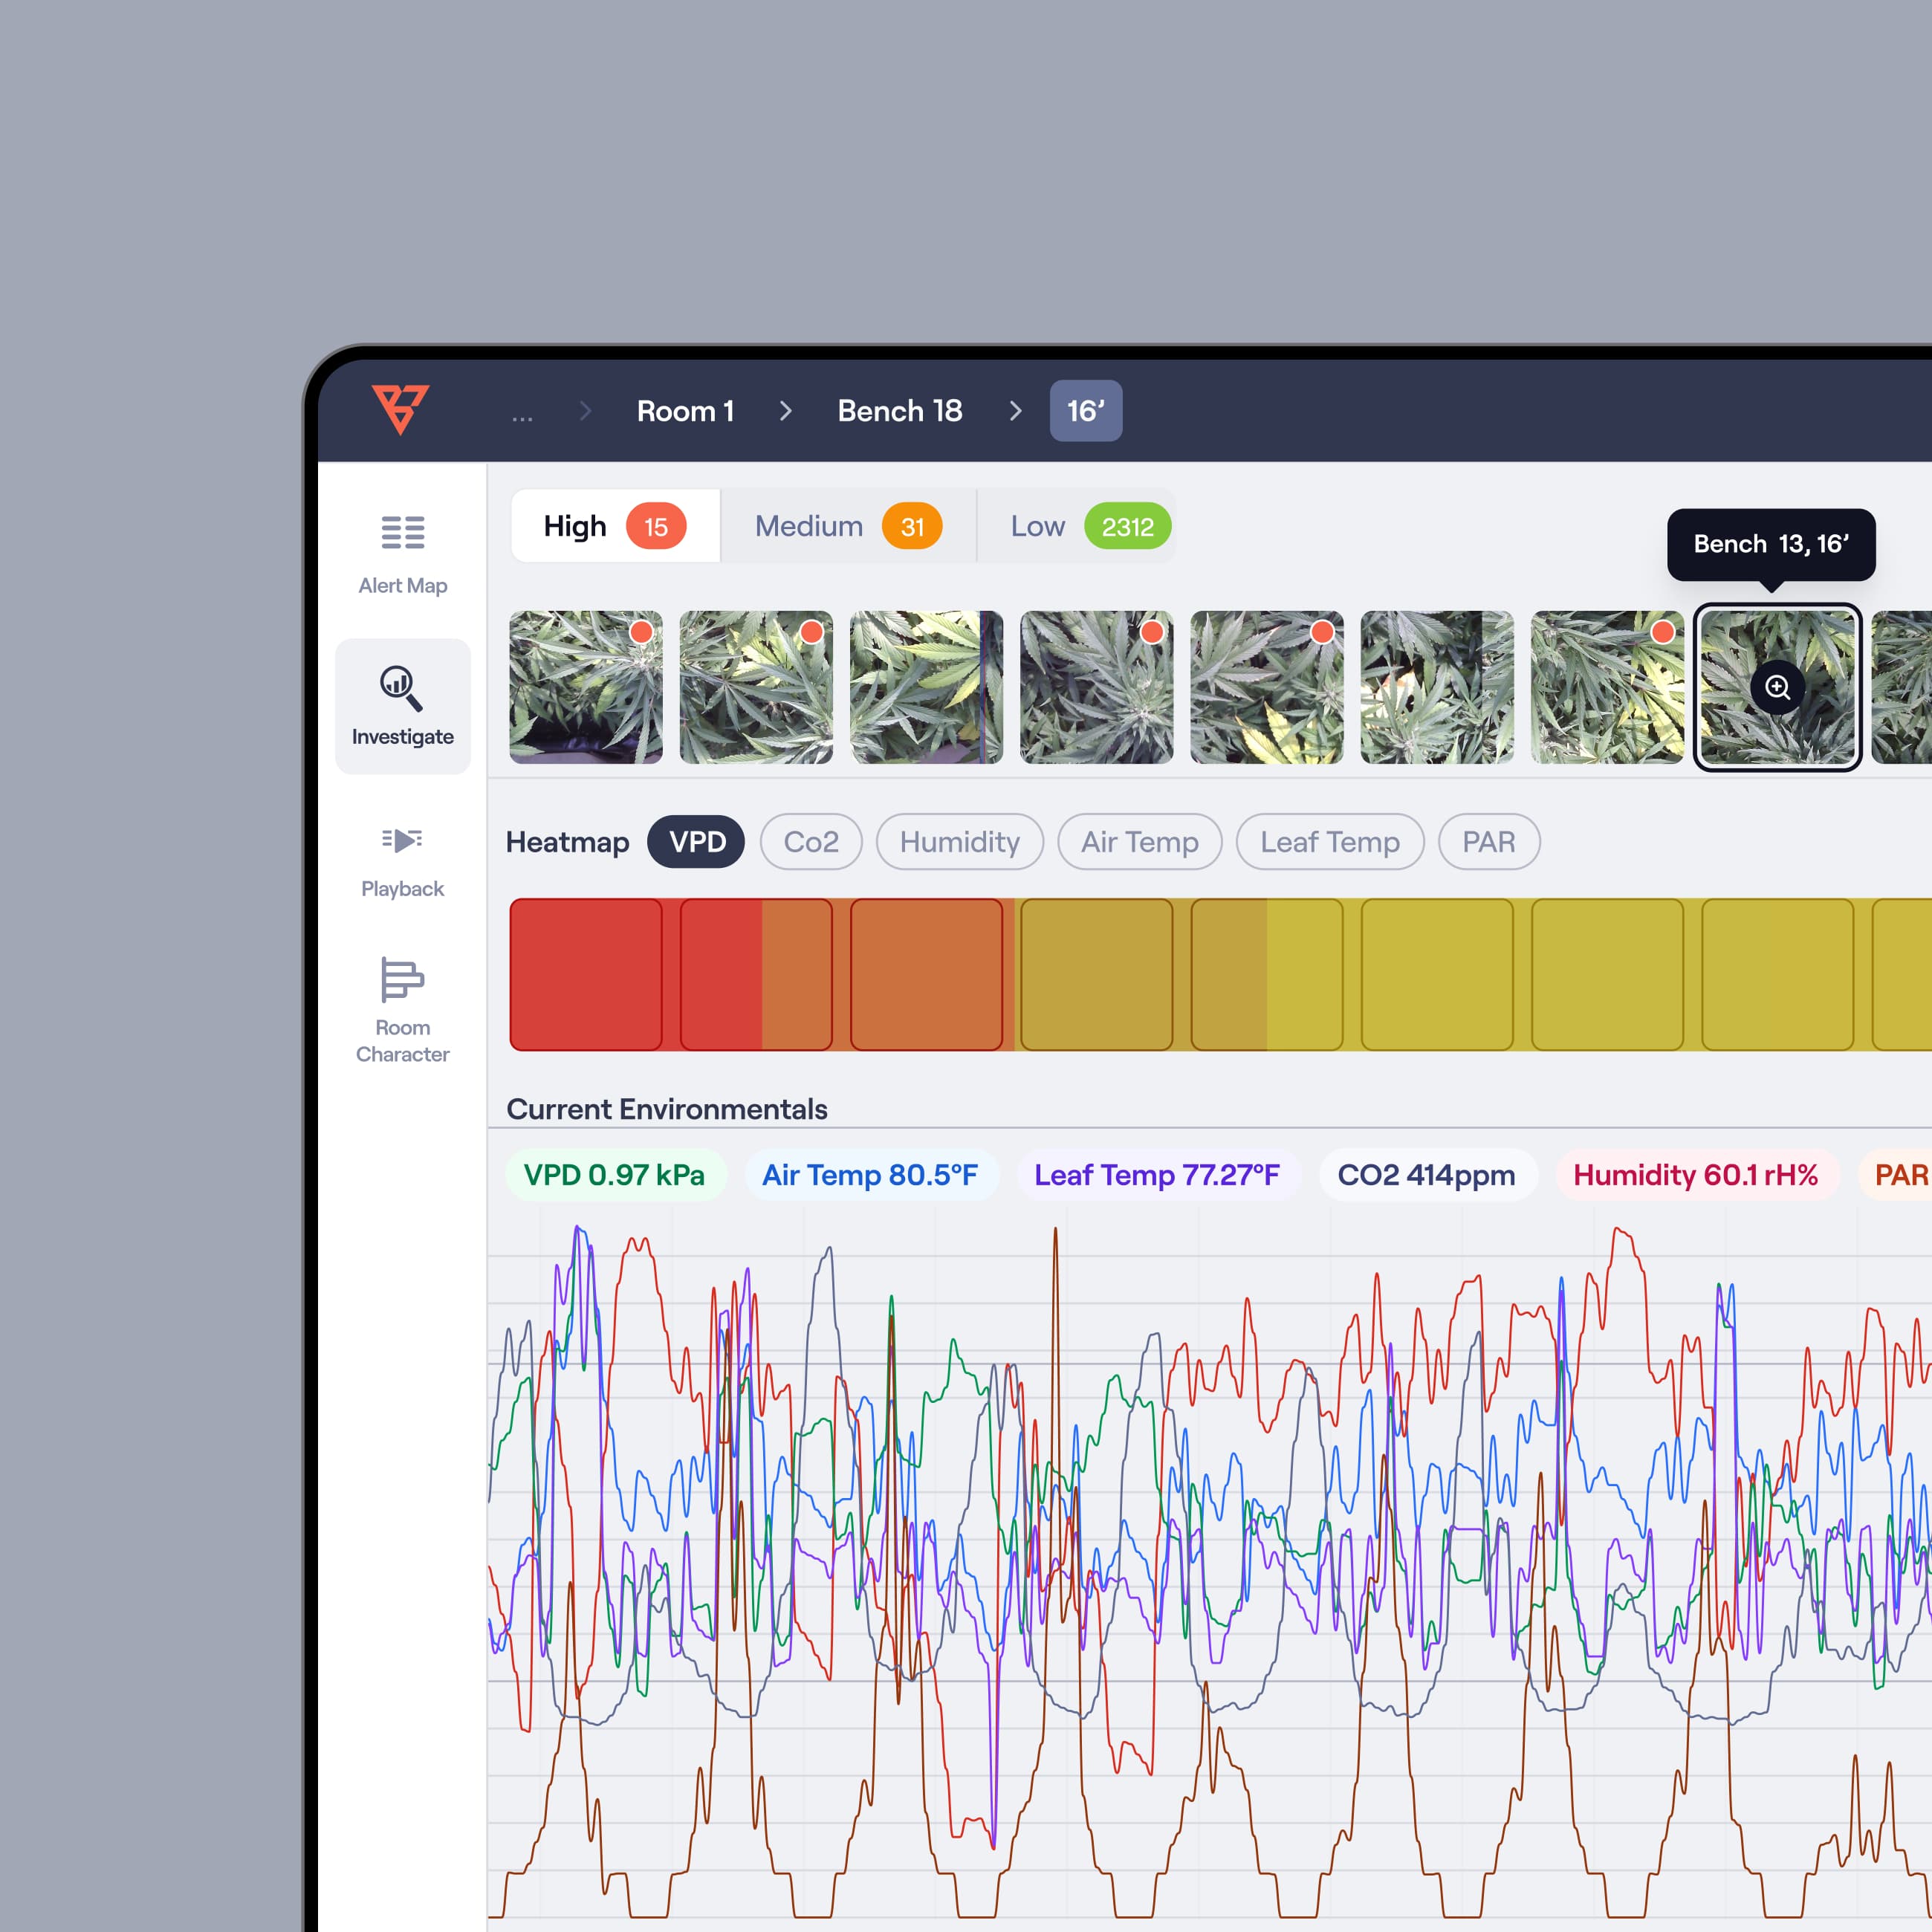This screenshot has height=1932, width=1932.
Task: Open the Playback sidebar item
Action: point(402,862)
